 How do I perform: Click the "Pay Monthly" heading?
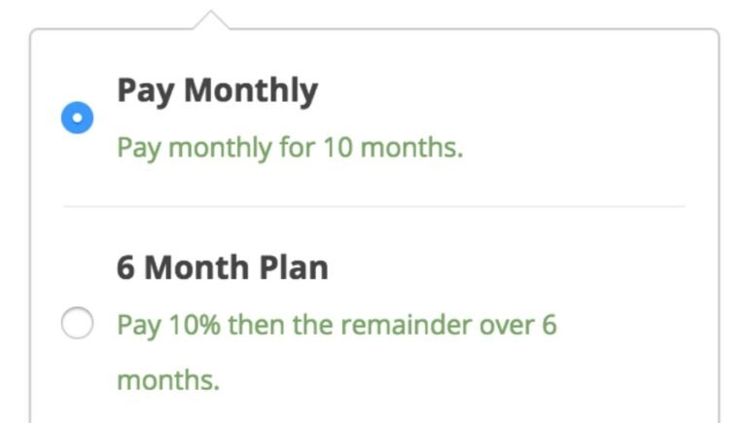[217, 91]
